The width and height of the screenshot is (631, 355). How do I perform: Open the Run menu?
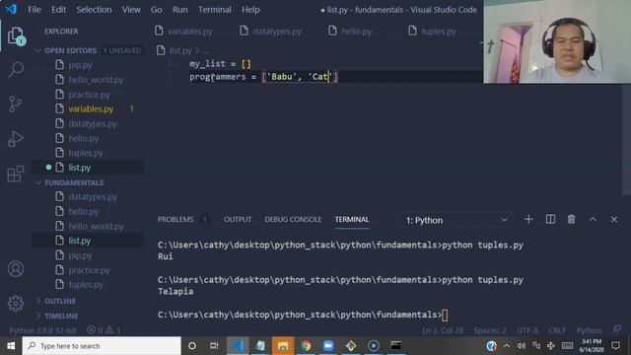[x=179, y=10]
